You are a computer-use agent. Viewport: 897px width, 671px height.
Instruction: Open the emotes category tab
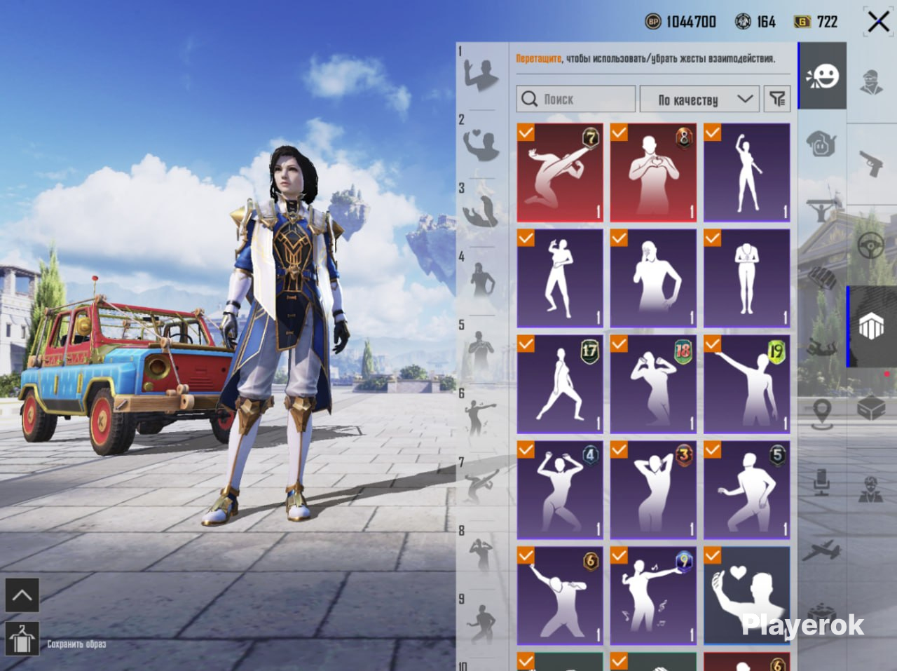pyautogui.click(x=822, y=76)
